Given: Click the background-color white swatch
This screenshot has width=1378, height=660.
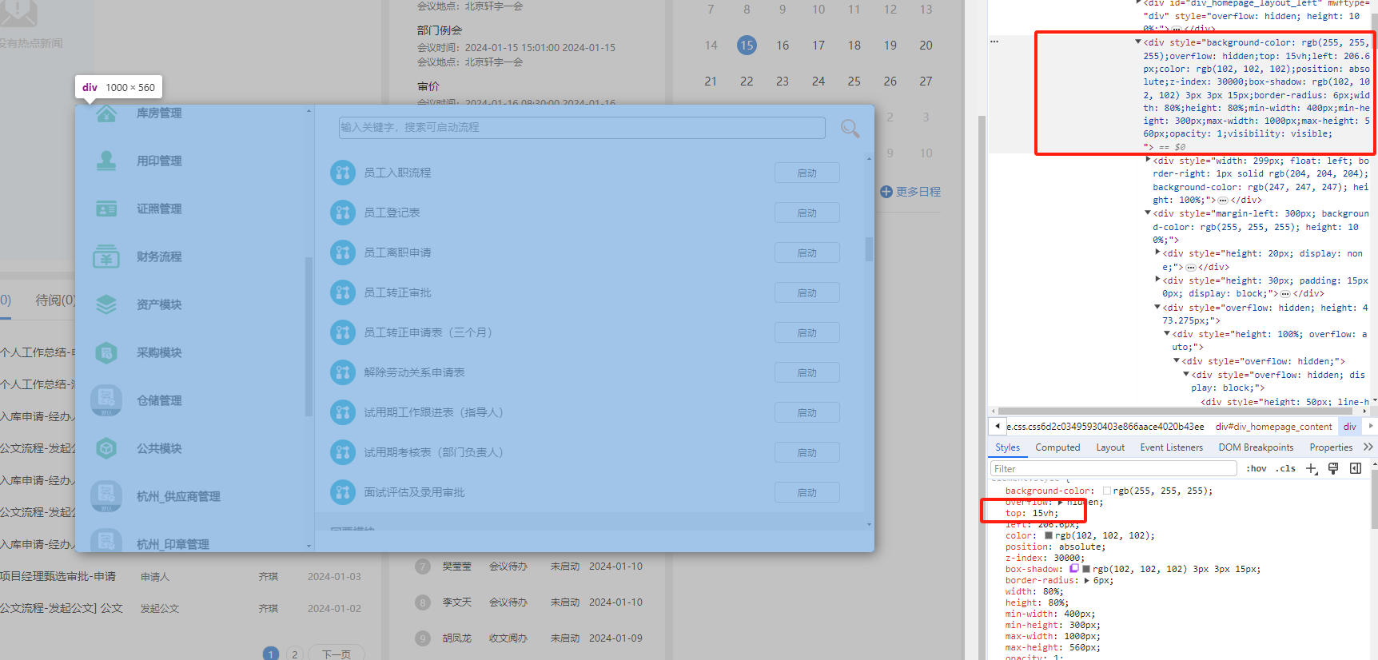Looking at the screenshot, I should 1107,491.
